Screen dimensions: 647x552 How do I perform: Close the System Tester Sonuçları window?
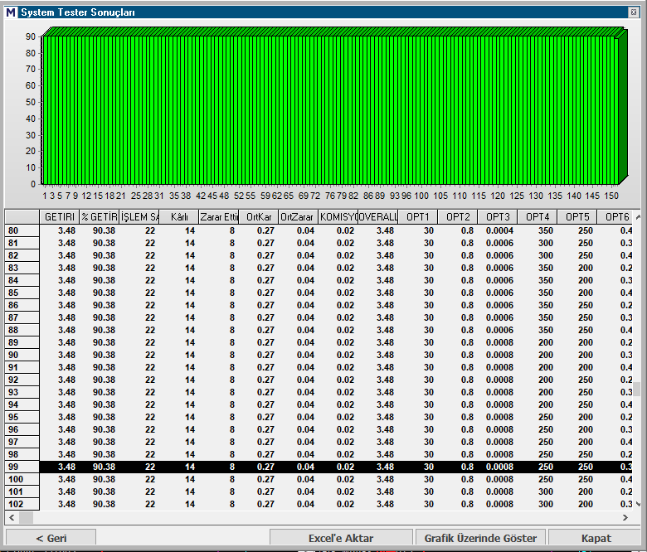pyautogui.click(x=634, y=12)
